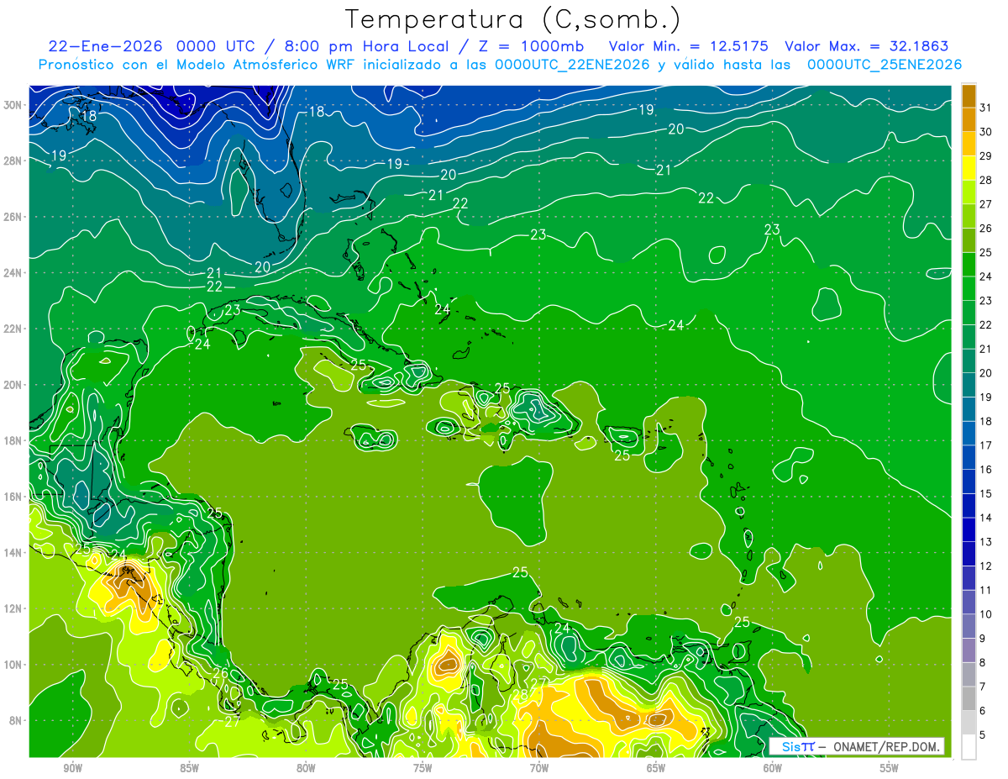1008x779 pixels.
Task: Click the 26 contour label on the map
Action: [220, 673]
